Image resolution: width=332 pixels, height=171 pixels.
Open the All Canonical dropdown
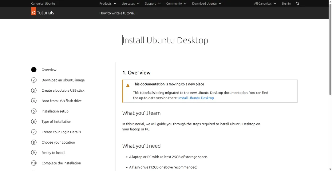point(265,4)
